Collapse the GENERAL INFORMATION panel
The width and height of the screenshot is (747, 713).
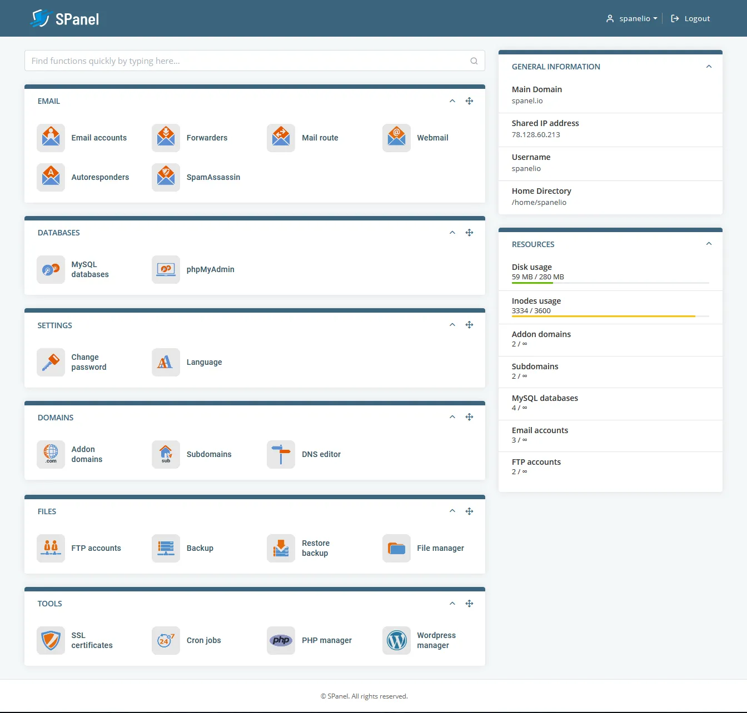709,66
